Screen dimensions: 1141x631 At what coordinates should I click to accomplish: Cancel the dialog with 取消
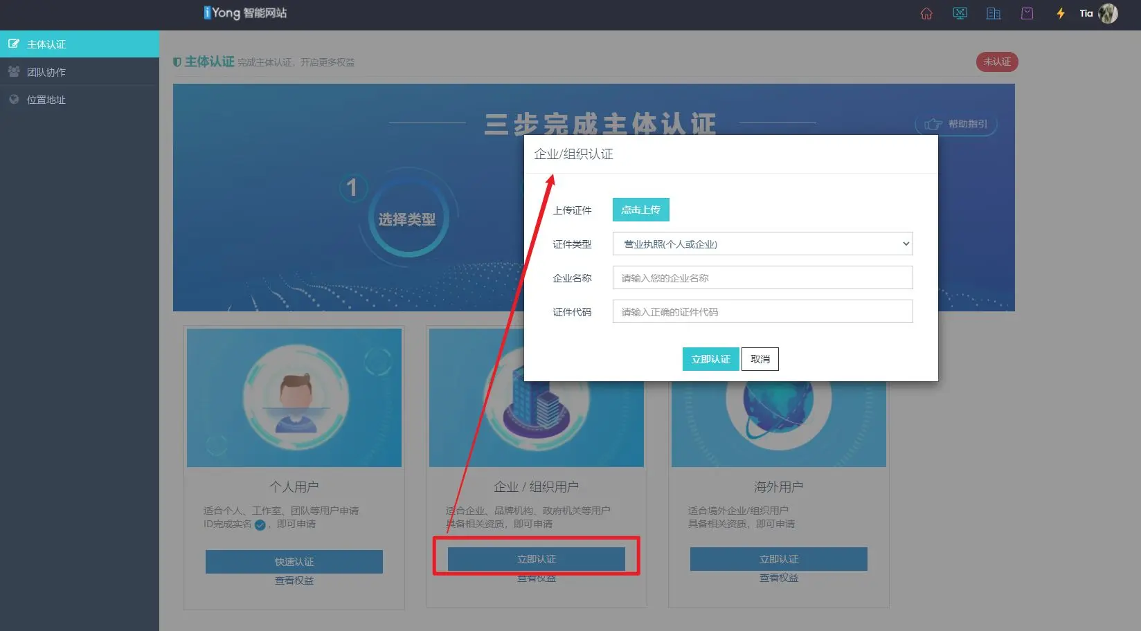point(760,359)
